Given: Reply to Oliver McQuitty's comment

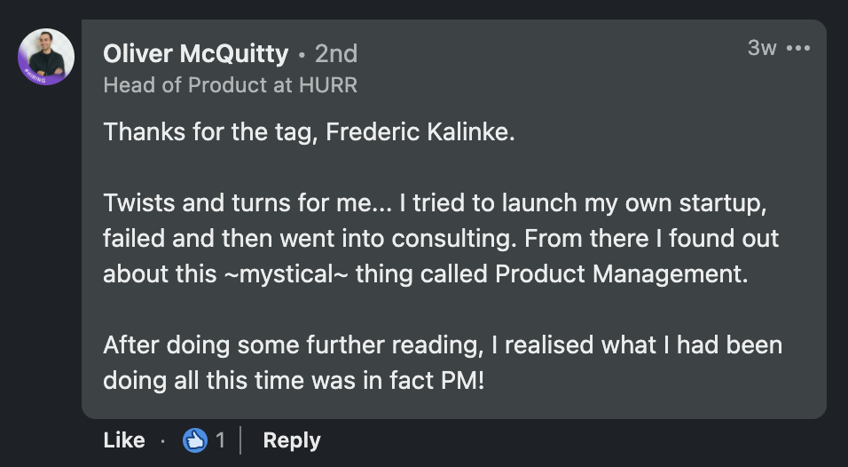Looking at the screenshot, I should coord(292,440).
